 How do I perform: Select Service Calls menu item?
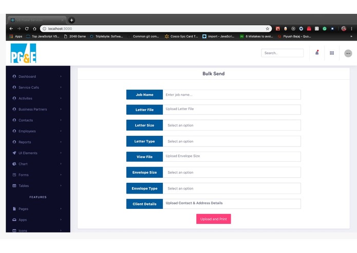pyautogui.click(x=29, y=88)
